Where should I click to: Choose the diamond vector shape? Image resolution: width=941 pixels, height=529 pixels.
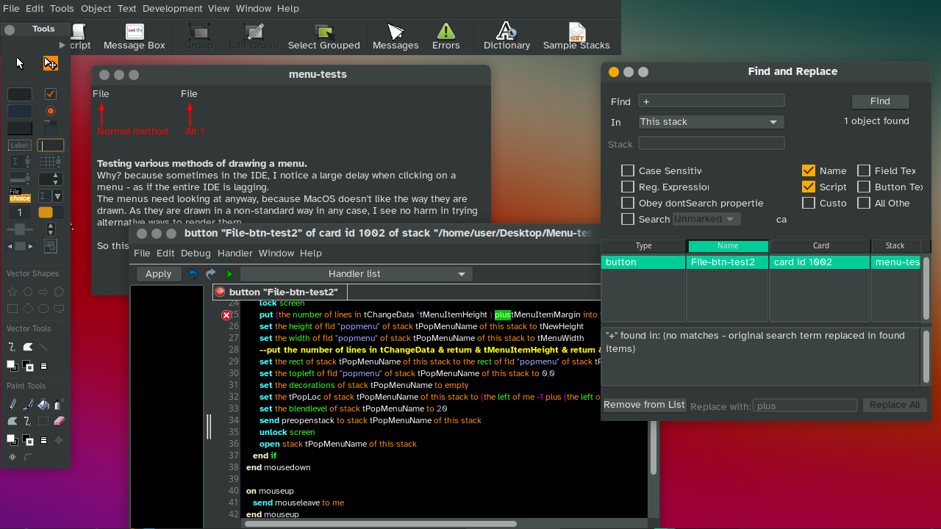point(28,309)
